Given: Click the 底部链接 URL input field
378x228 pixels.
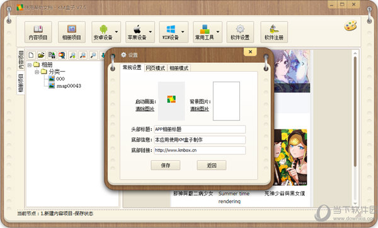Looking at the screenshot, I should (x=200, y=150).
